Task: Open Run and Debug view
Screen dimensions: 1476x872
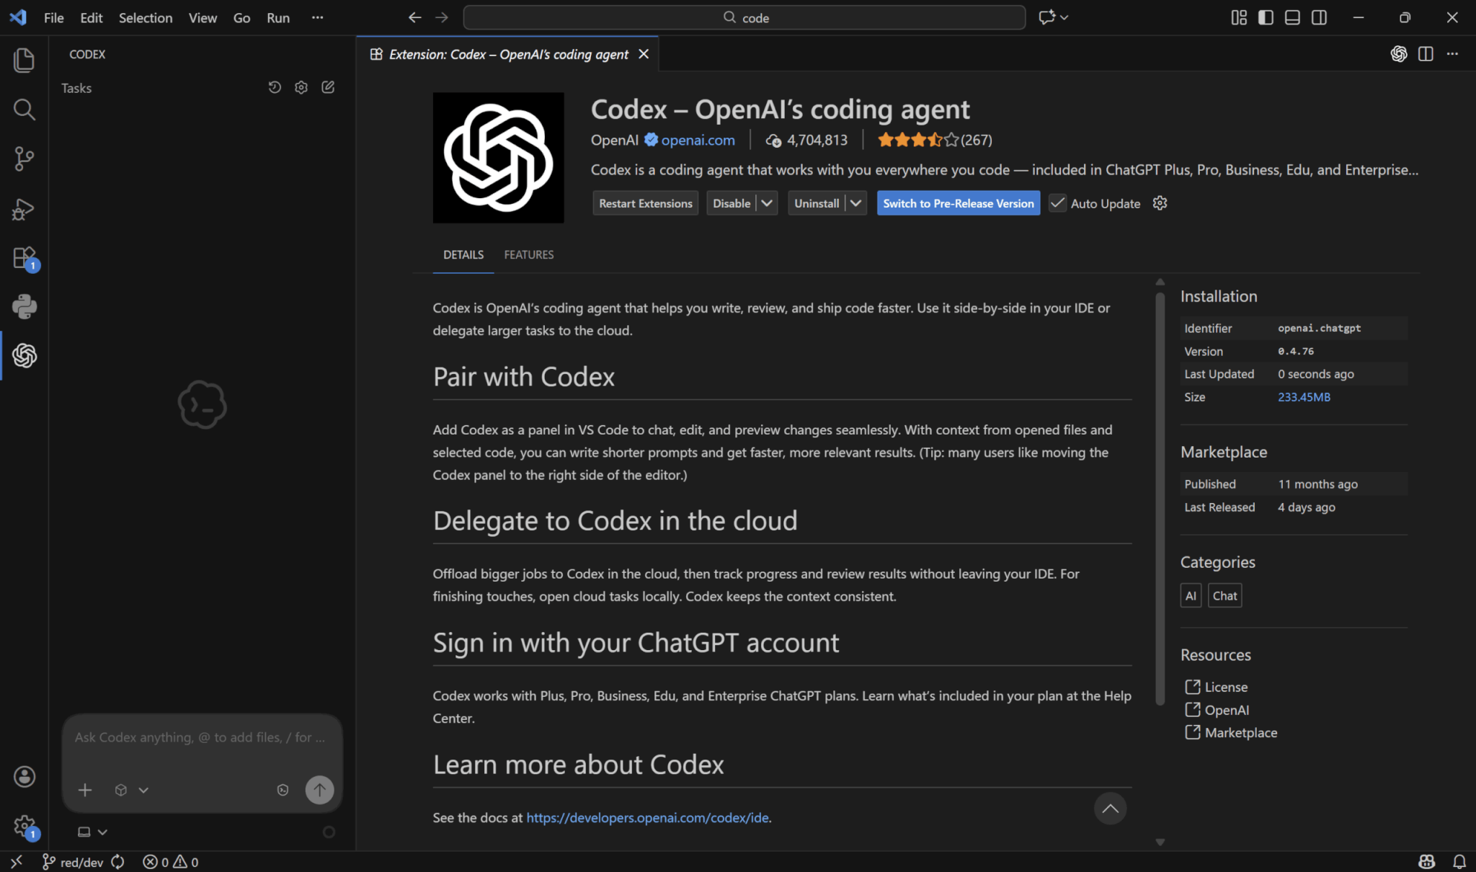Action: pos(25,209)
